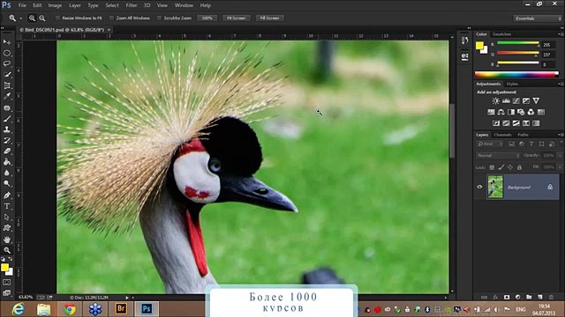Create a new layer from Layers panel
Viewport: 565px width, 317px height.
click(539, 298)
